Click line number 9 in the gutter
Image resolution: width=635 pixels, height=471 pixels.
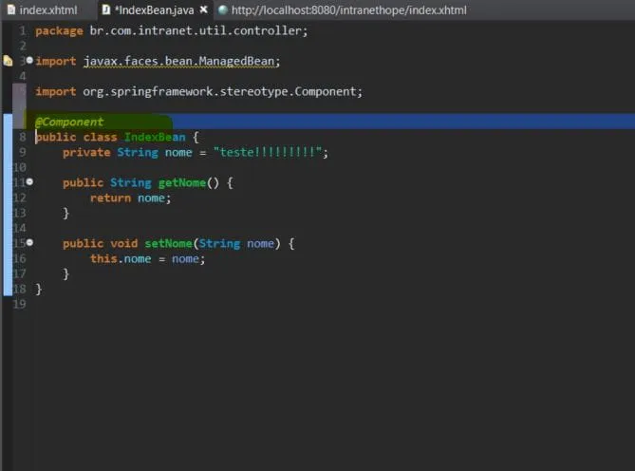pyautogui.click(x=22, y=152)
